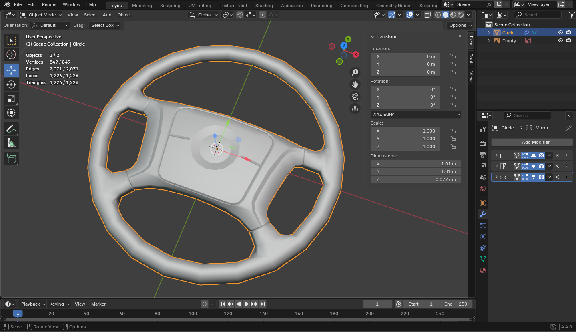
Task: Choose the Annotate tool
Action: [11, 129]
